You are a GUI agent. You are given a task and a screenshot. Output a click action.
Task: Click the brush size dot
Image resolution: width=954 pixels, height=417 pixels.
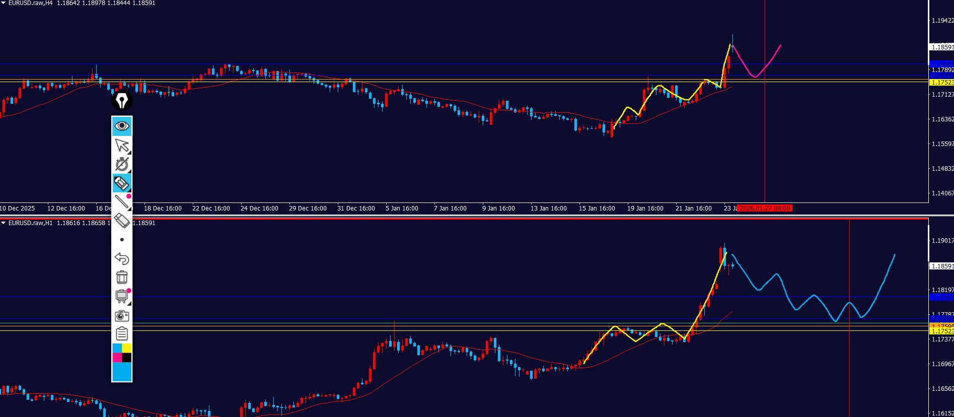(122, 240)
